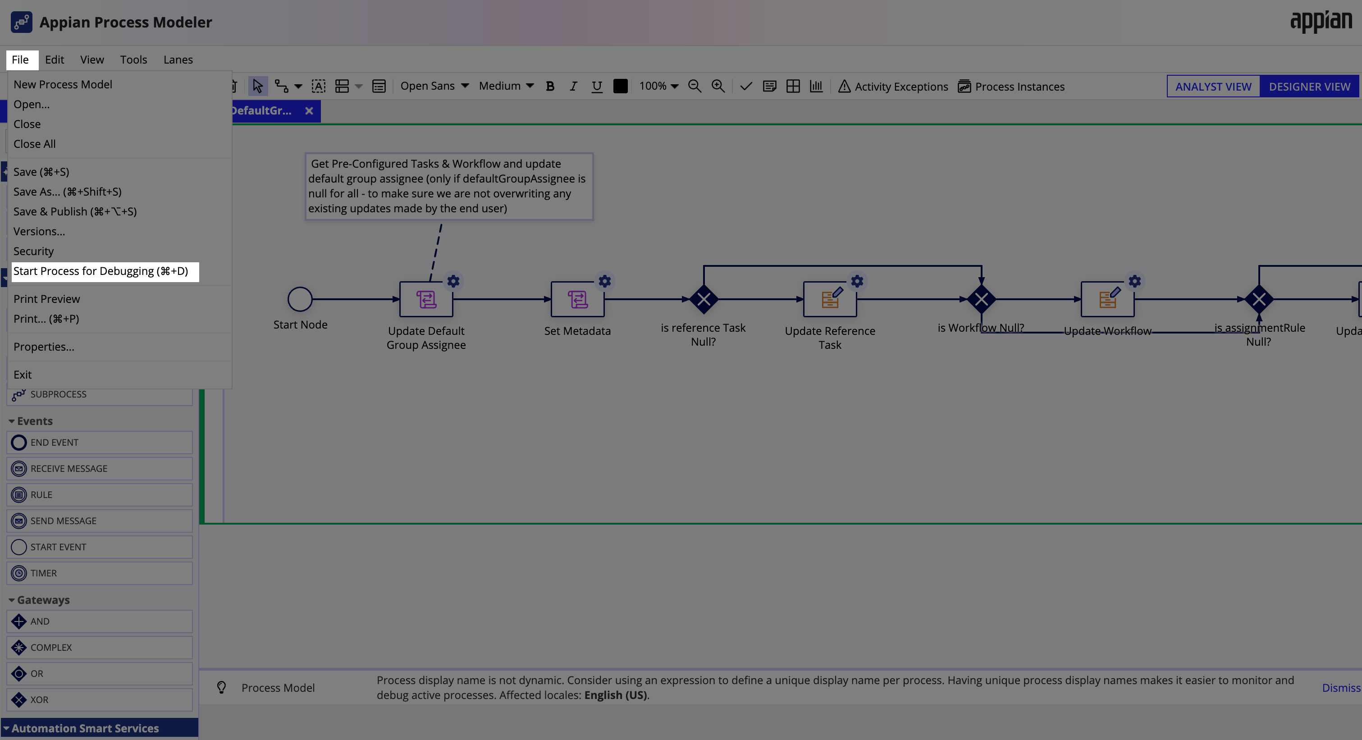Click the validate checkmark icon
The height and width of the screenshot is (740, 1362).
click(746, 86)
